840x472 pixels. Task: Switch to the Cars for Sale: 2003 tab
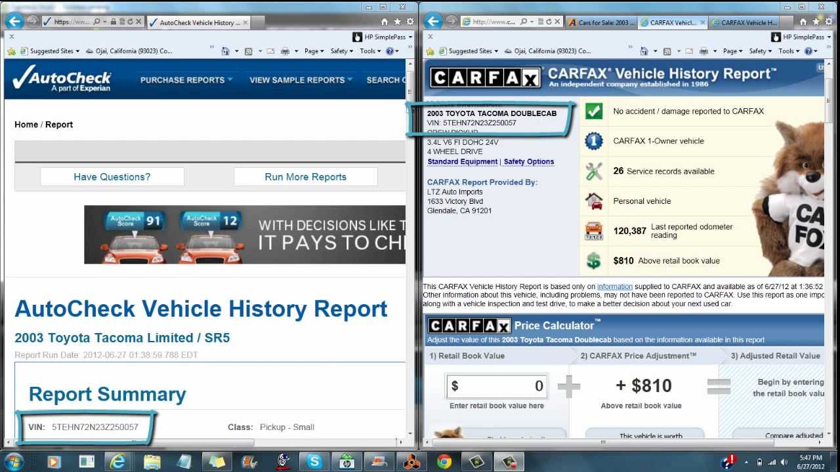pyautogui.click(x=600, y=22)
